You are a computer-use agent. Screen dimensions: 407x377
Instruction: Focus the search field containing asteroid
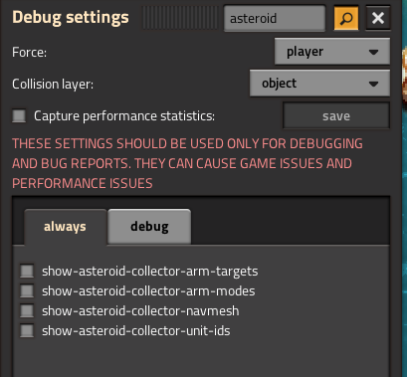click(x=275, y=18)
